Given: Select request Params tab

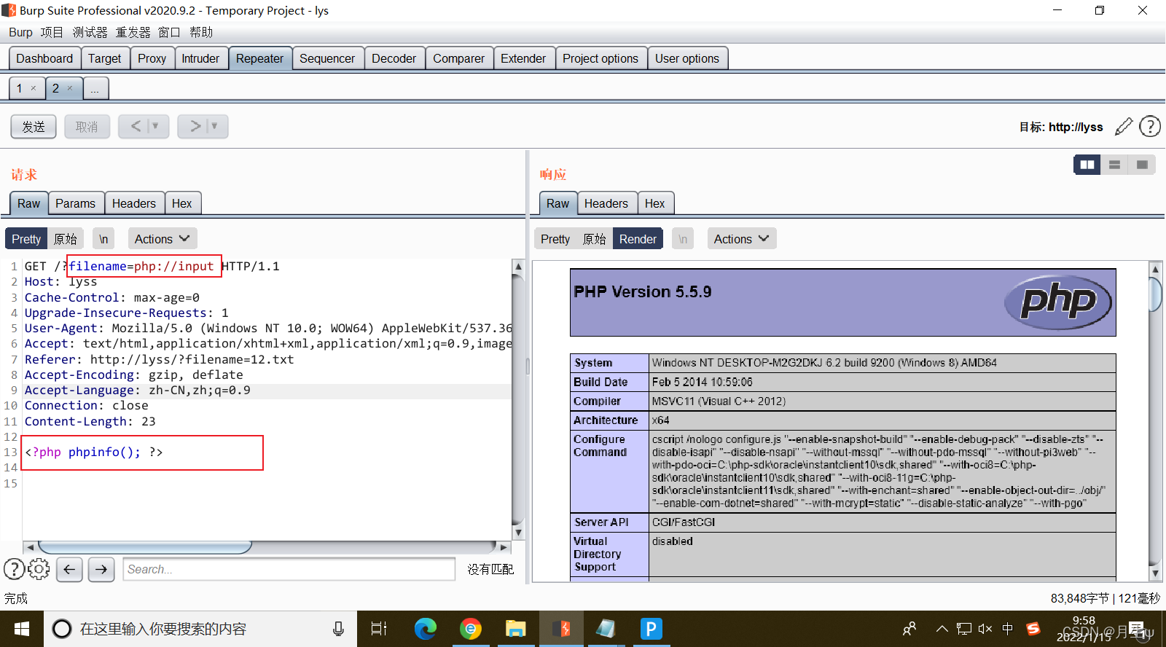Looking at the screenshot, I should [76, 203].
